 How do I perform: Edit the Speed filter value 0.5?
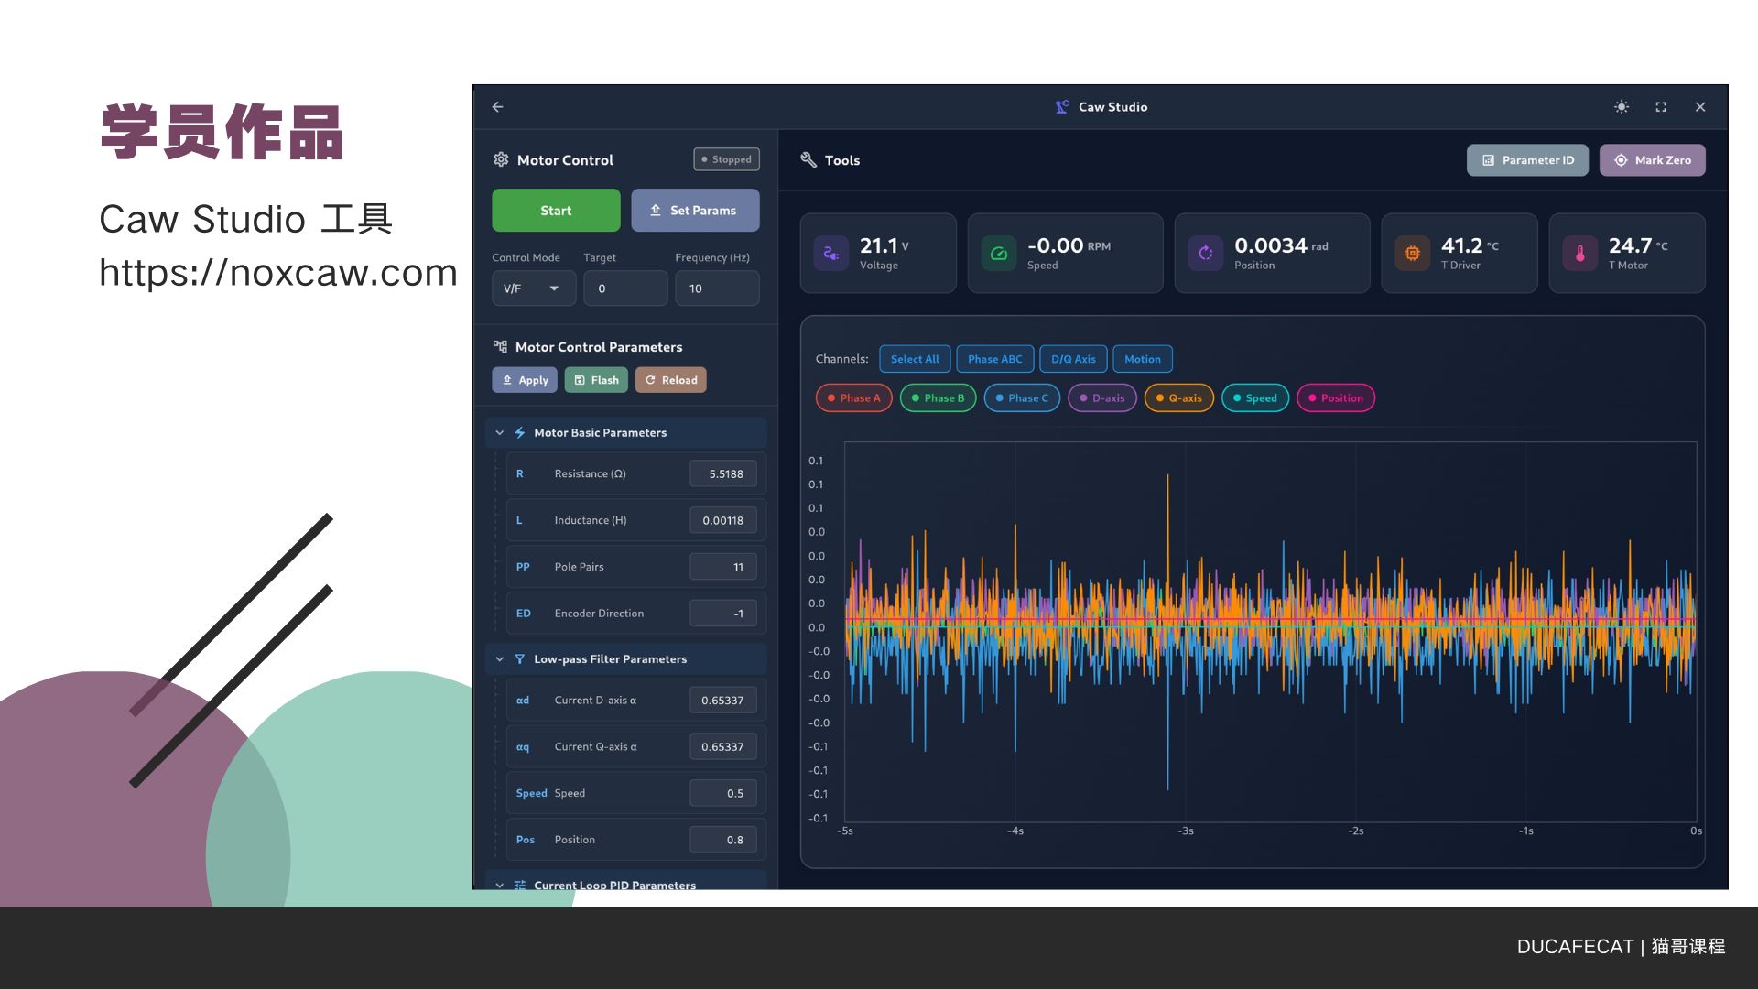(723, 793)
